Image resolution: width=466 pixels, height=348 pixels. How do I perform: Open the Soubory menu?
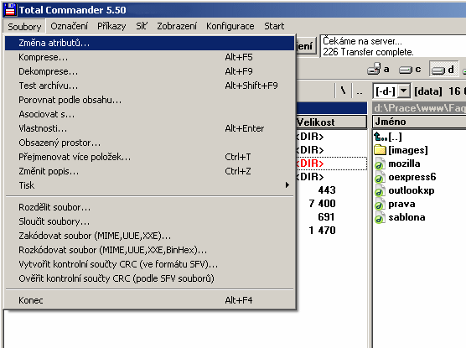(24, 27)
